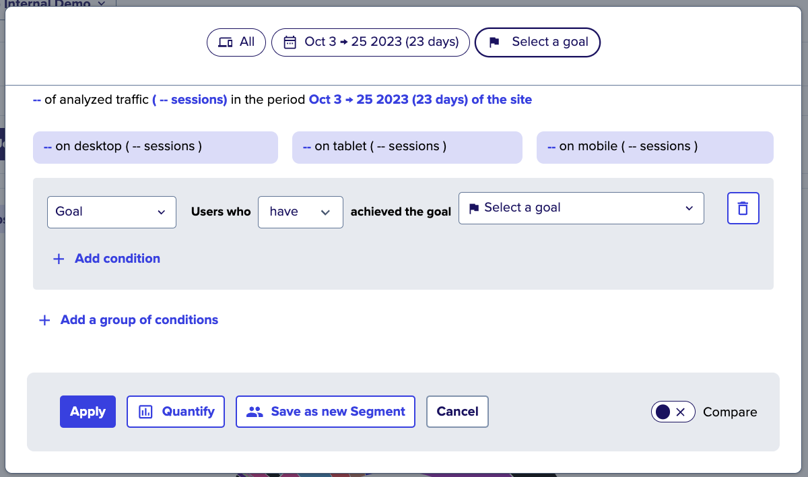Click the plus icon beside Add a group of conditions

(44, 320)
